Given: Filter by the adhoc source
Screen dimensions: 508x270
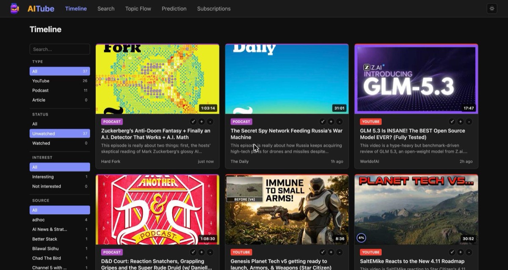Looking at the screenshot, I should pos(60,220).
